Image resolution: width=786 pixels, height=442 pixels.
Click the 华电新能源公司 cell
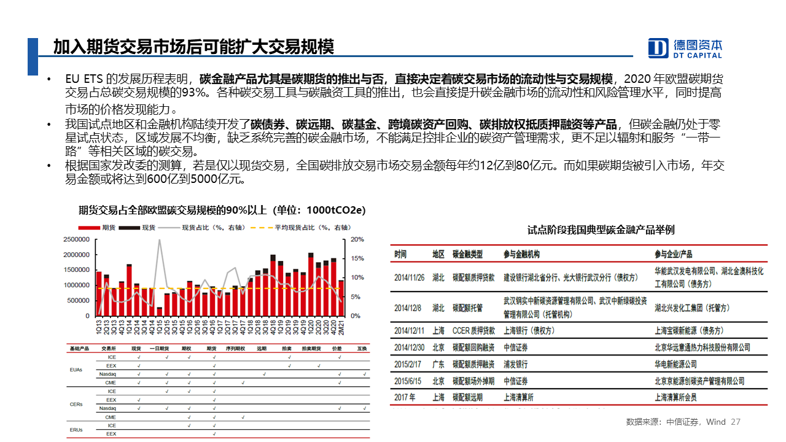point(675,364)
